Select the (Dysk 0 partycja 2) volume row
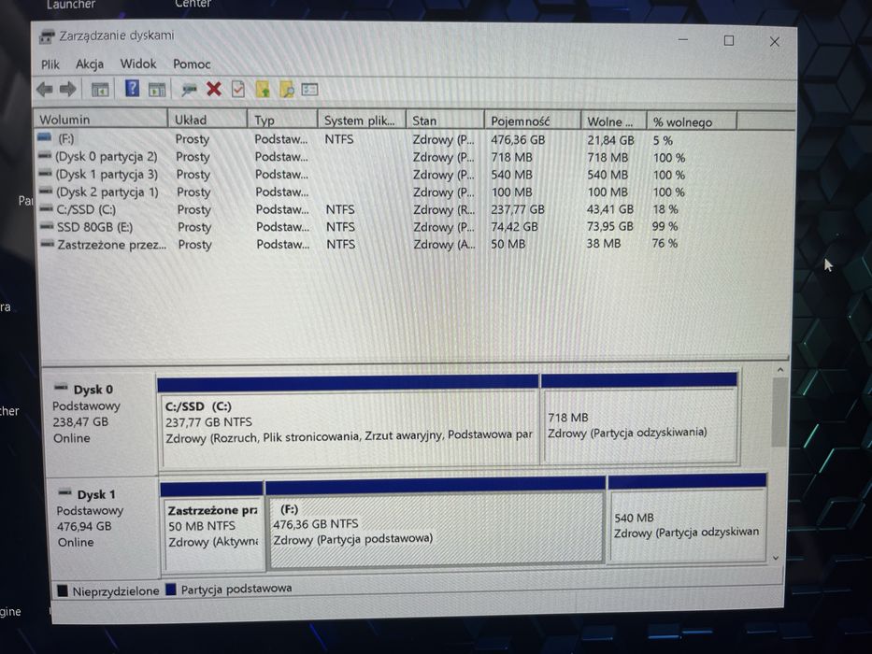872x654 pixels. coord(362,157)
